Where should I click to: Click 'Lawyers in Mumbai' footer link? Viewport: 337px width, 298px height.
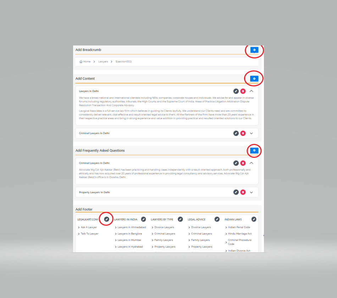coord(129,240)
